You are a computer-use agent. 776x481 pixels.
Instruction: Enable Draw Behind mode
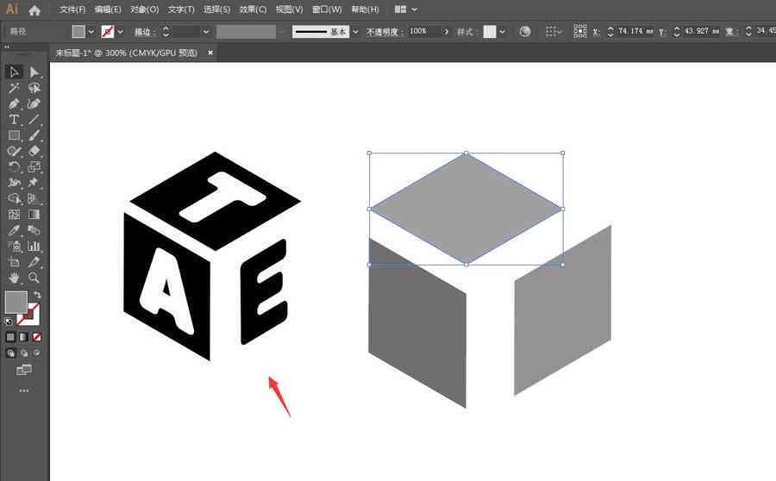(24, 353)
